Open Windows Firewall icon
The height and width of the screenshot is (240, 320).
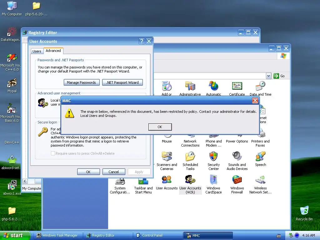(237, 180)
